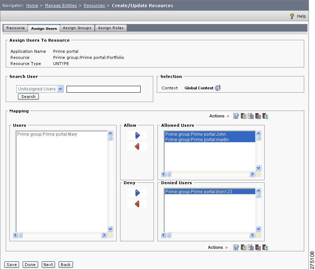Viewport: 315px width, 270px height.
Task: Open the Home breadcrumb link
Action: point(32,5)
